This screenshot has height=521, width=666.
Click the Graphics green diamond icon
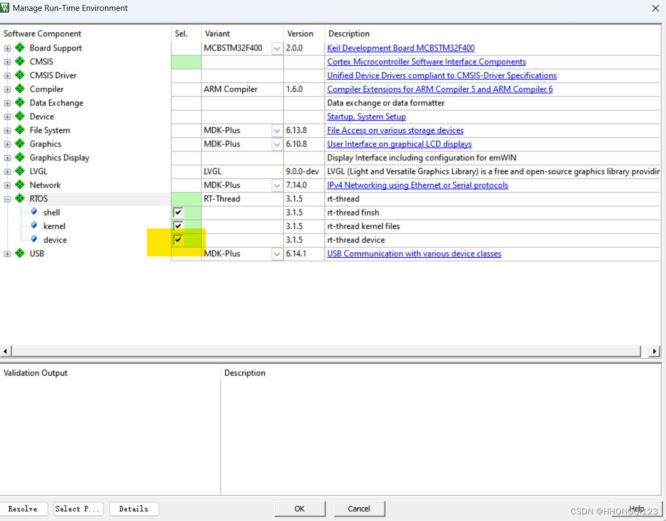(20, 144)
